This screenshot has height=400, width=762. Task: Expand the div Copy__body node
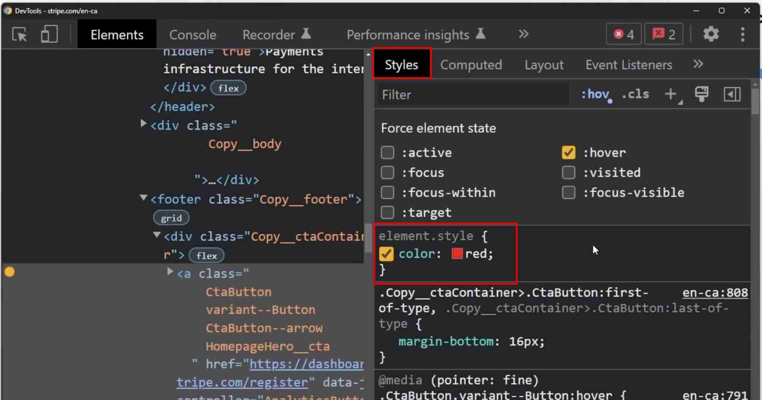(144, 124)
